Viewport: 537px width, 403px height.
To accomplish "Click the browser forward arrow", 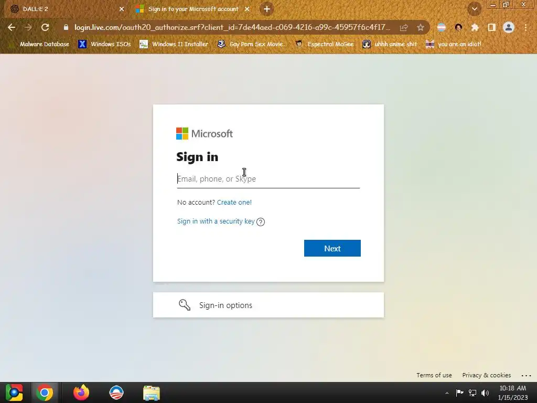I will coord(28,27).
